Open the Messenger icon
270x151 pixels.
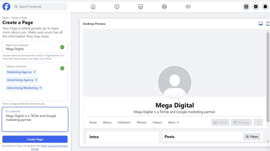[x=256, y=7]
